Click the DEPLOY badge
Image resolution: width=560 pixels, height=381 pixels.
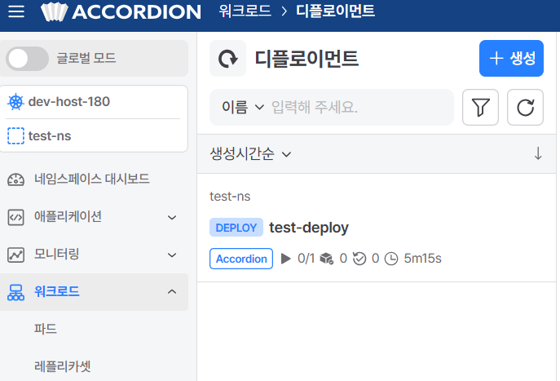coord(236,228)
